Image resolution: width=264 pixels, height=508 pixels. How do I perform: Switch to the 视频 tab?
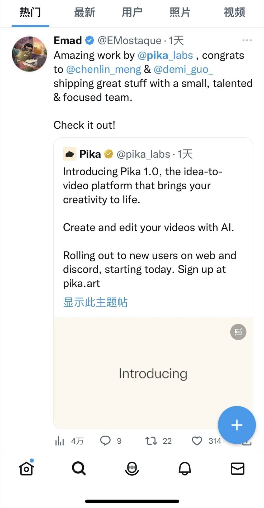[234, 12]
